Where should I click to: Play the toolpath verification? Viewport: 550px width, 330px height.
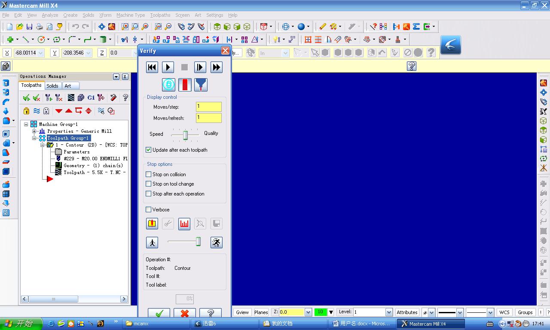(168, 67)
